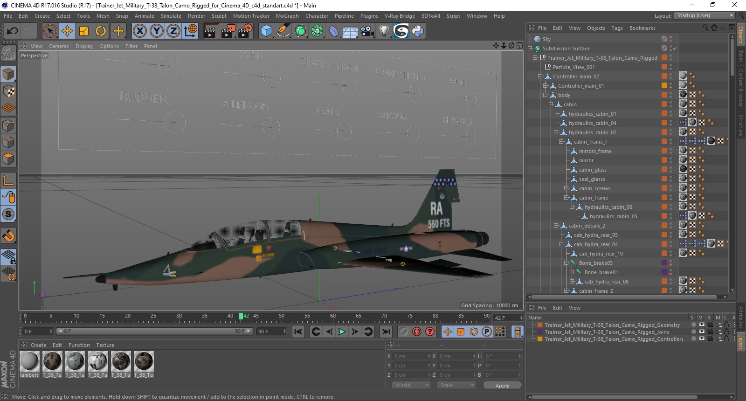
Task: Collapse the Subdivision Surface tree node
Action: tap(530, 48)
